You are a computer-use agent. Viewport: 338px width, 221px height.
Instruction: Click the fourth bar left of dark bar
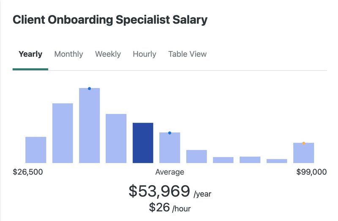[116, 138]
